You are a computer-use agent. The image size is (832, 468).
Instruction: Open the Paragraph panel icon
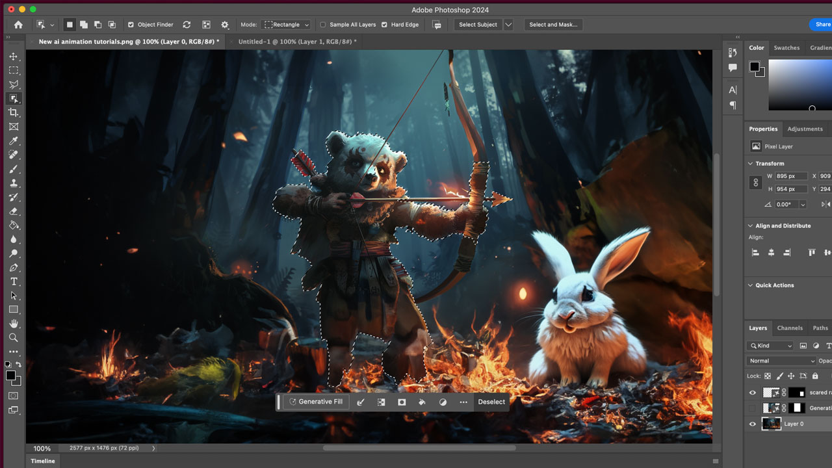(x=733, y=105)
